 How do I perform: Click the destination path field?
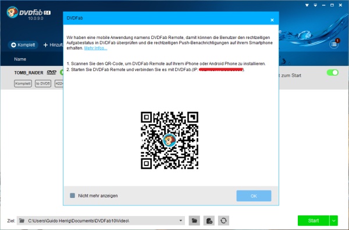(101, 221)
